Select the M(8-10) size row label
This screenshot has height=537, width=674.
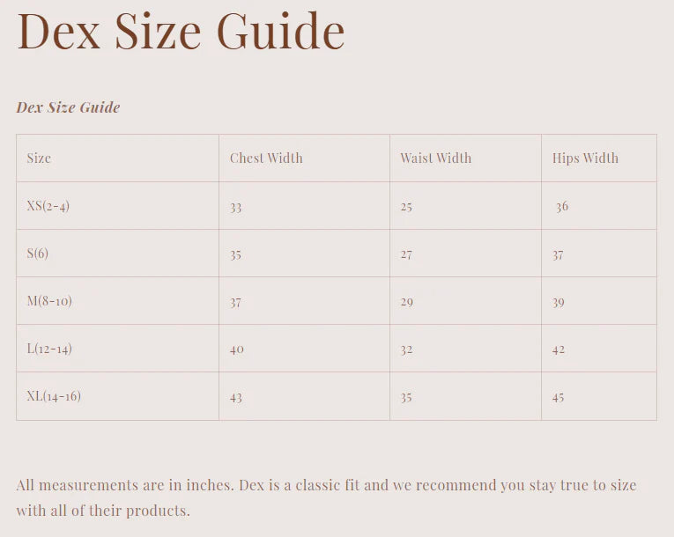49,301
